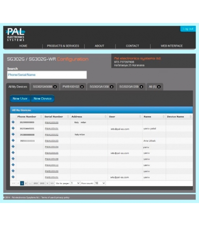Screen dimensions: 199x226
Task: Open serial number link PWA100108
Action: coord(52,159)
